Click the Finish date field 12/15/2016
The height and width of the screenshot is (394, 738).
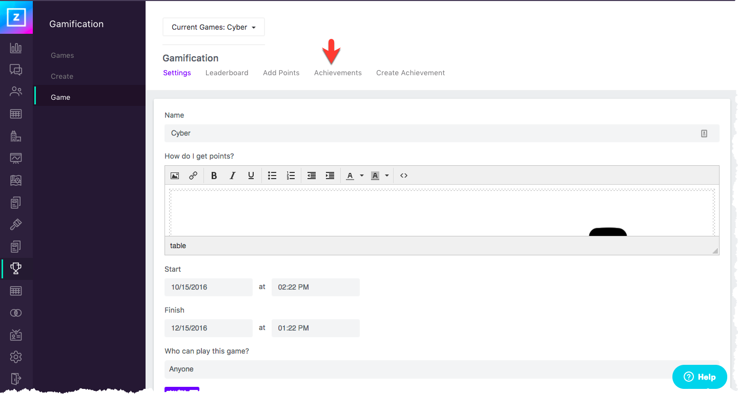coord(209,328)
